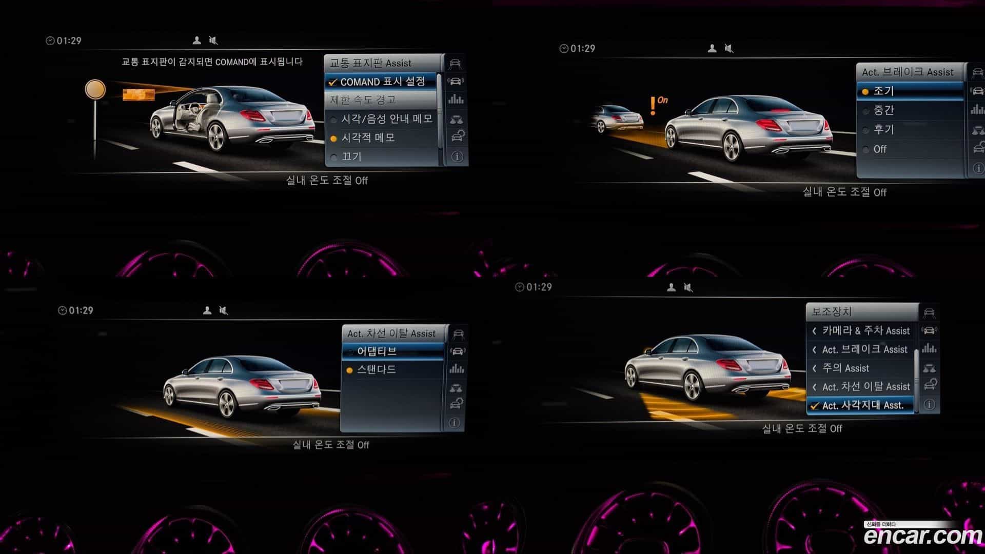The width and height of the screenshot is (985, 554).
Task: Click bar-chart icon in 교통 표지판 Assist panel
Action: 456,99
